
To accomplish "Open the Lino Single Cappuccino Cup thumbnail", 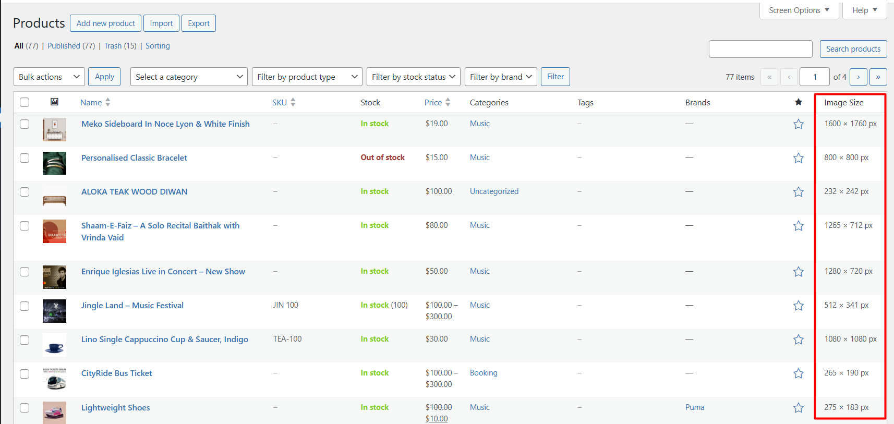I will [x=54, y=345].
